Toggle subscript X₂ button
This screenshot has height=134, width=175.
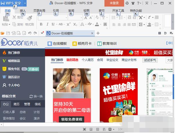pyautogui.click(x=75, y=24)
